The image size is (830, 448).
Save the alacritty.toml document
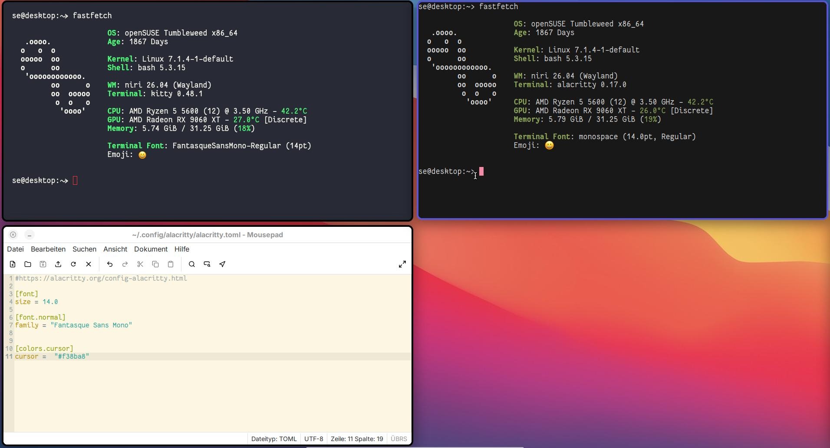point(43,264)
